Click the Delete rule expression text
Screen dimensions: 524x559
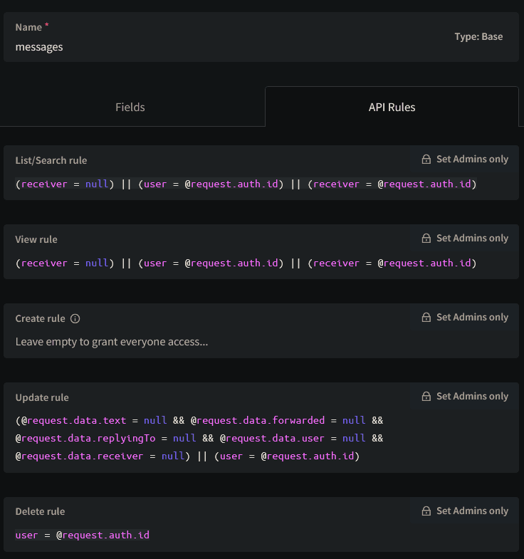coord(83,535)
